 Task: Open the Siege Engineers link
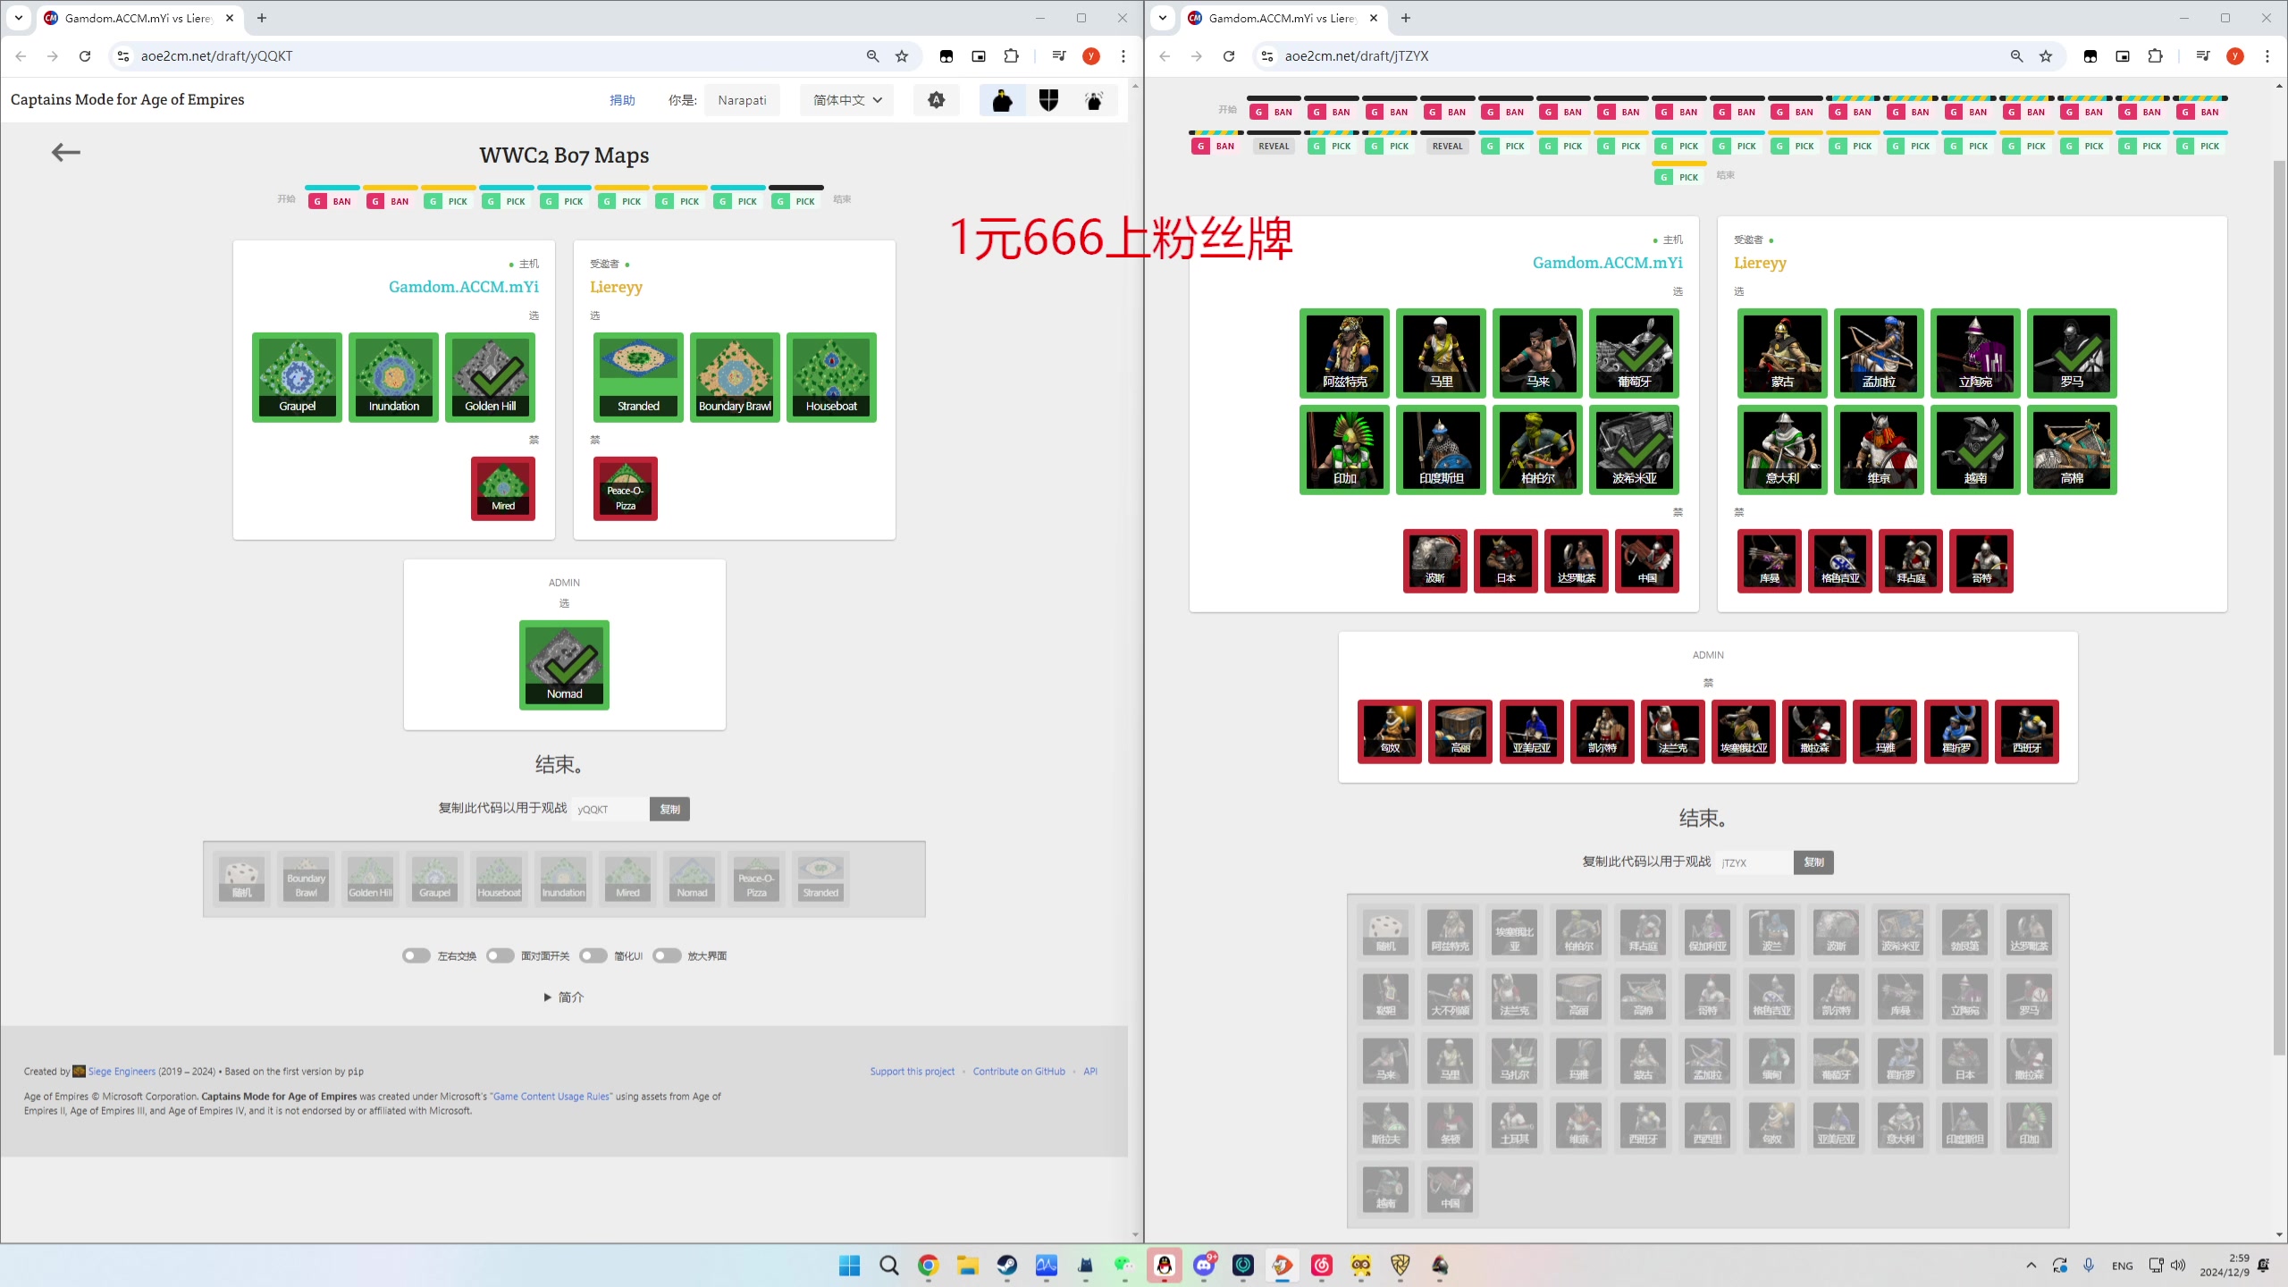(122, 1072)
